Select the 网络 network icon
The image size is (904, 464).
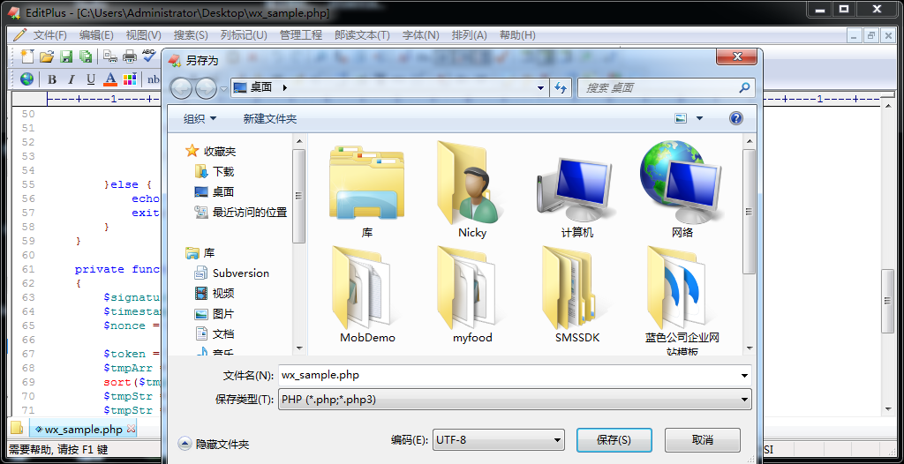(682, 191)
